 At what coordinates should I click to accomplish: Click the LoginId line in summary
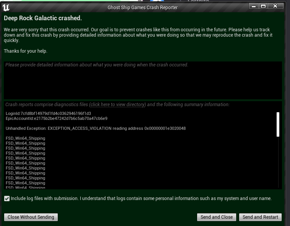coord(48,114)
